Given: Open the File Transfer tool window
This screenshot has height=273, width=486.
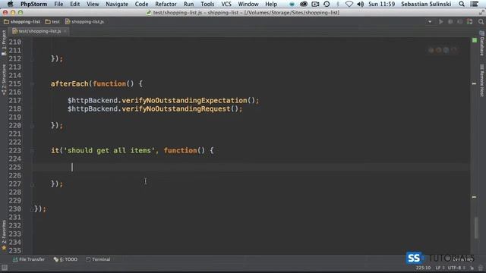Looking at the screenshot, I should [x=29, y=259].
